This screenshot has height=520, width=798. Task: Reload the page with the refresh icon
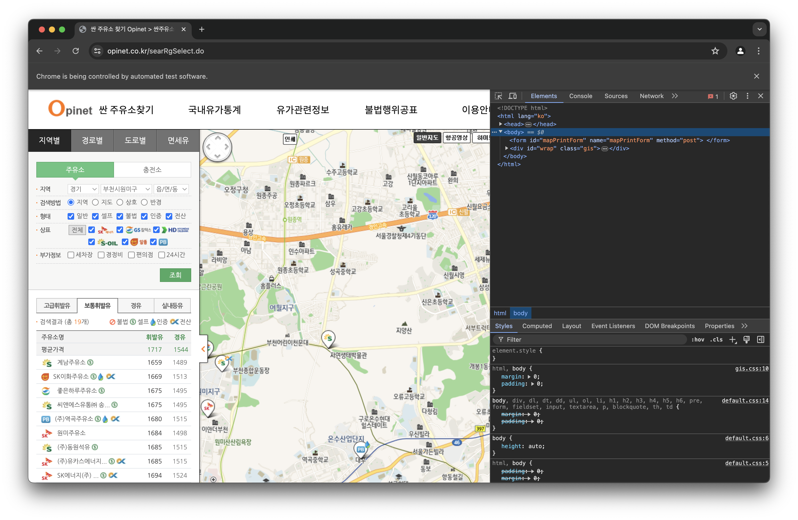click(x=76, y=51)
